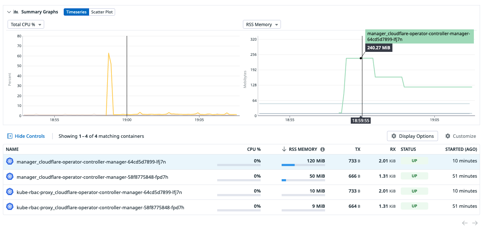The height and width of the screenshot is (227, 484).
Task: Click the Hide Controls link
Action: pyautogui.click(x=30, y=136)
